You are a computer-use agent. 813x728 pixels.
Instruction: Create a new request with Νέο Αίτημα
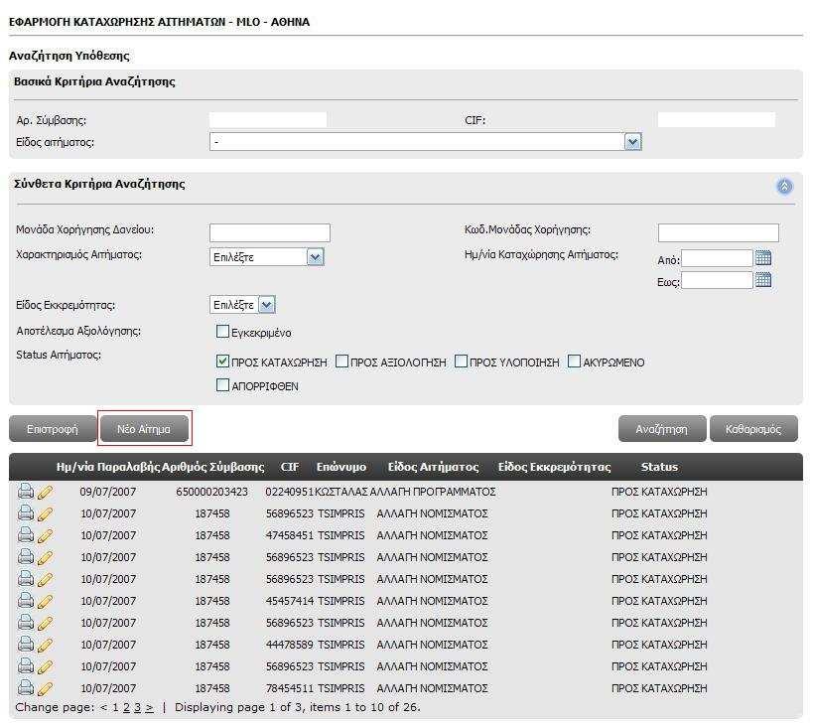pos(144,429)
